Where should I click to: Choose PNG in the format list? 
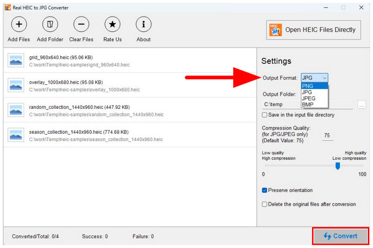coord(314,86)
